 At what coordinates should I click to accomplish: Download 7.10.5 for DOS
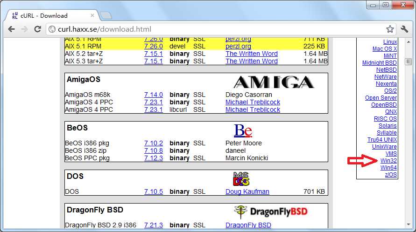click(x=153, y=191)
